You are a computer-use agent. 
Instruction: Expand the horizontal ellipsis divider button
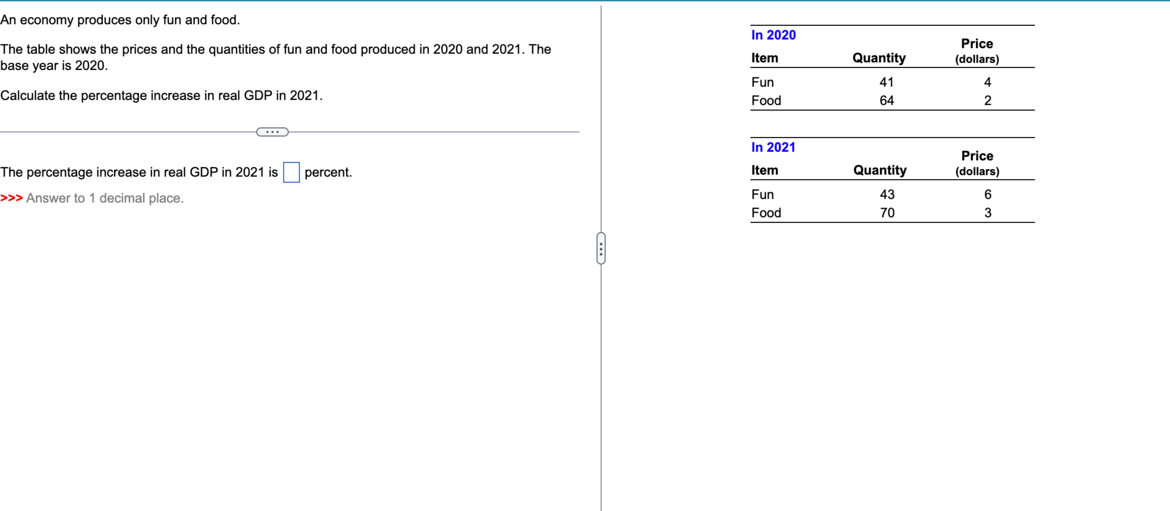[272, 132]
